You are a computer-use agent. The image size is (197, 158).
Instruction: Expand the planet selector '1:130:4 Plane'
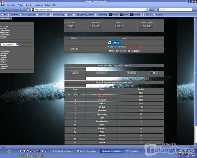point(17,45)
